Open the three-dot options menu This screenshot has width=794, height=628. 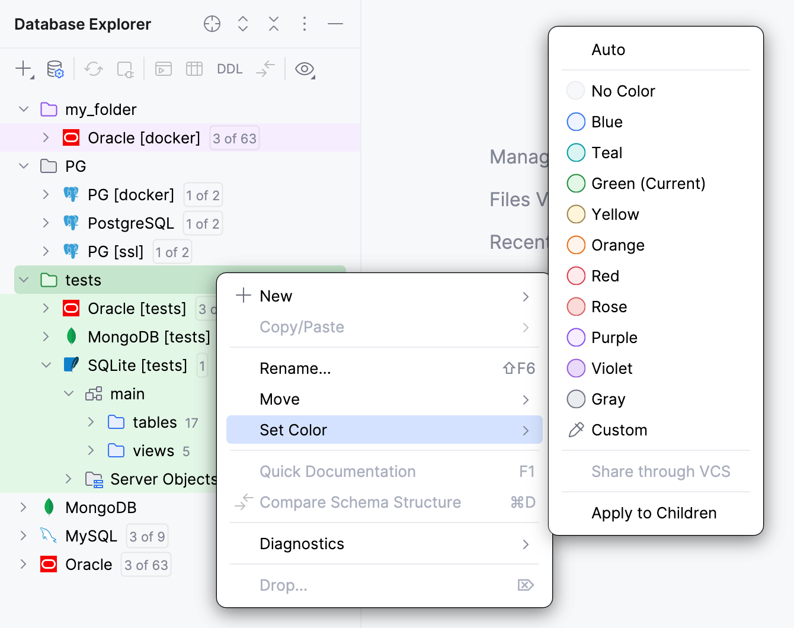click(305, 24)
